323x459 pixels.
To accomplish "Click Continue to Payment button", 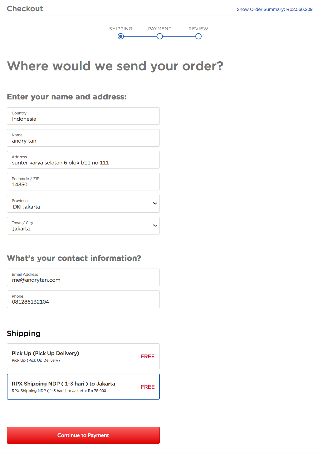I will [83, 435].
